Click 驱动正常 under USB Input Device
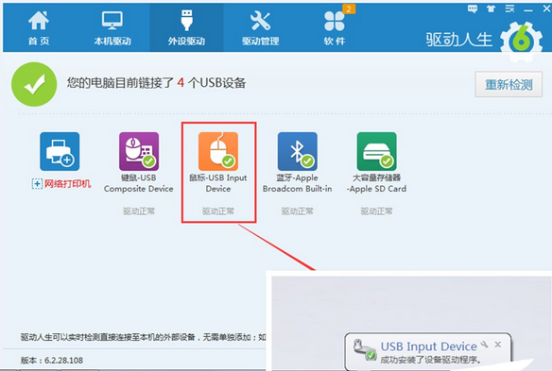 (218, 211)
